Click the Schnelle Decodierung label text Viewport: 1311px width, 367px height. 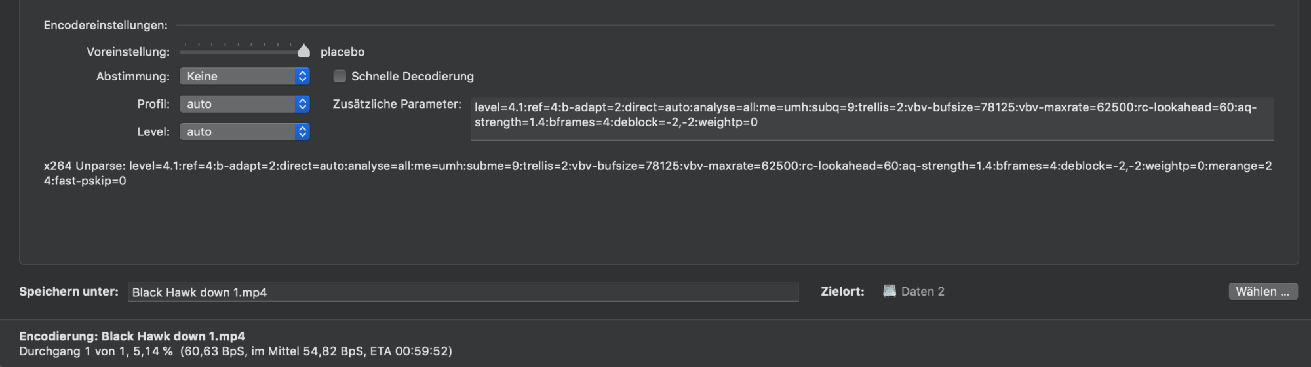click(x=412, y=77)
